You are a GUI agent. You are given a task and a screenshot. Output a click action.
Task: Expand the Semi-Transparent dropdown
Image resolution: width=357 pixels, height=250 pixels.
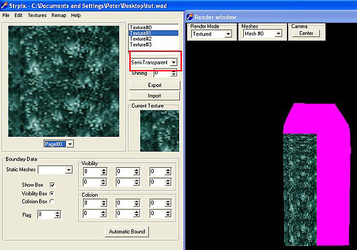[x=174, y=62]
